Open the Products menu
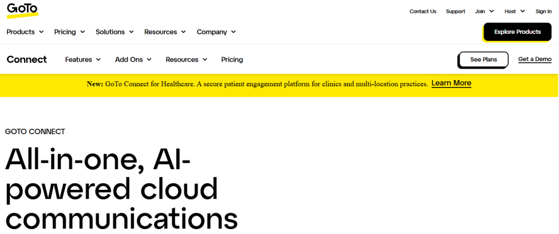 point(25,32)
